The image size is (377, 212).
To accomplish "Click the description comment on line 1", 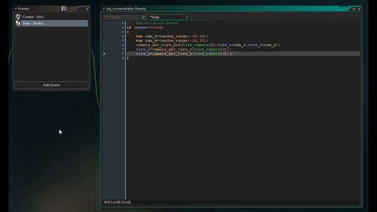I will (152, 24).
